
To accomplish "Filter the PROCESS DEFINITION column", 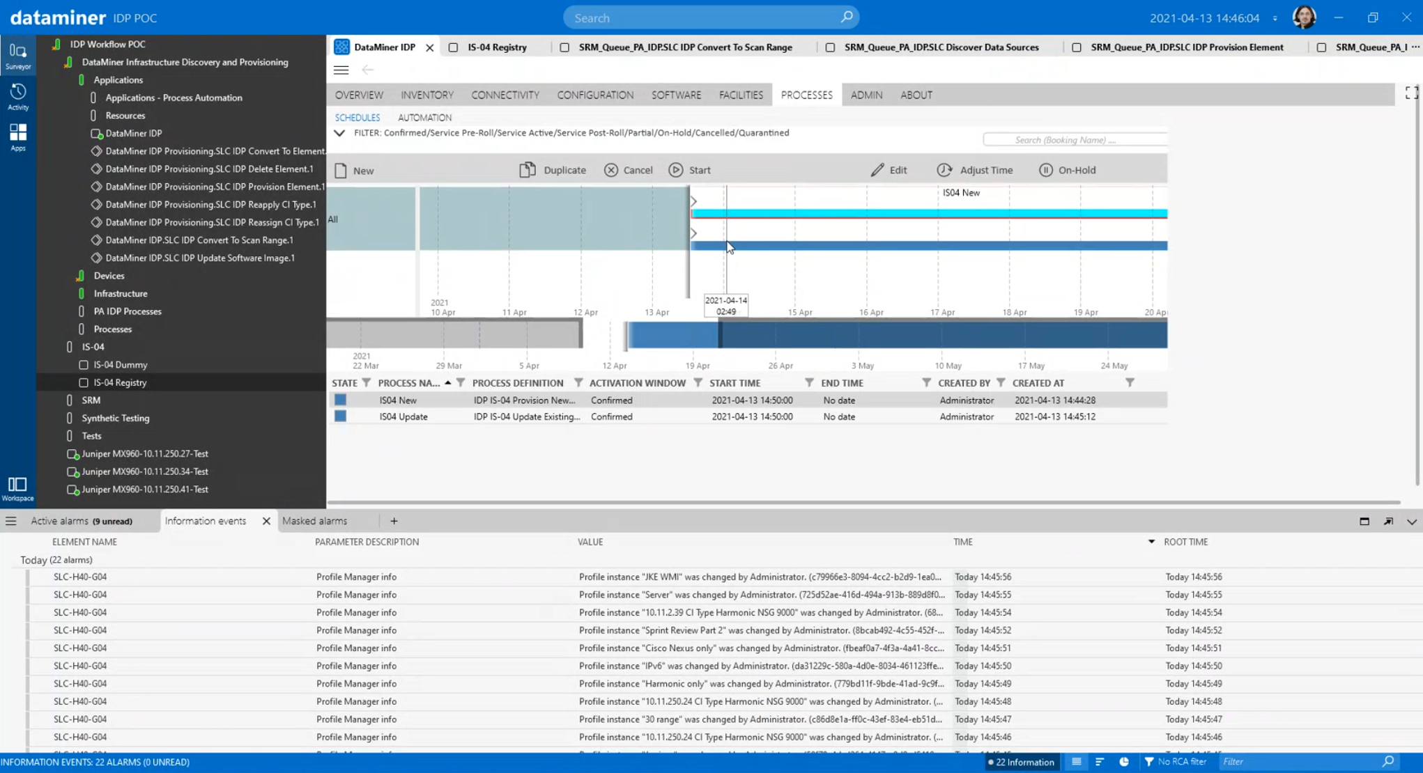I will pyautogui.click(x=578, y=383).
